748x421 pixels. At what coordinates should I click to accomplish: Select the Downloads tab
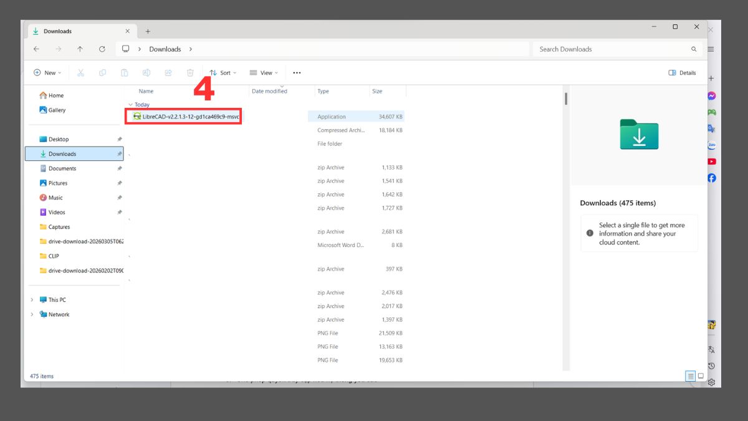pos(81,31)
